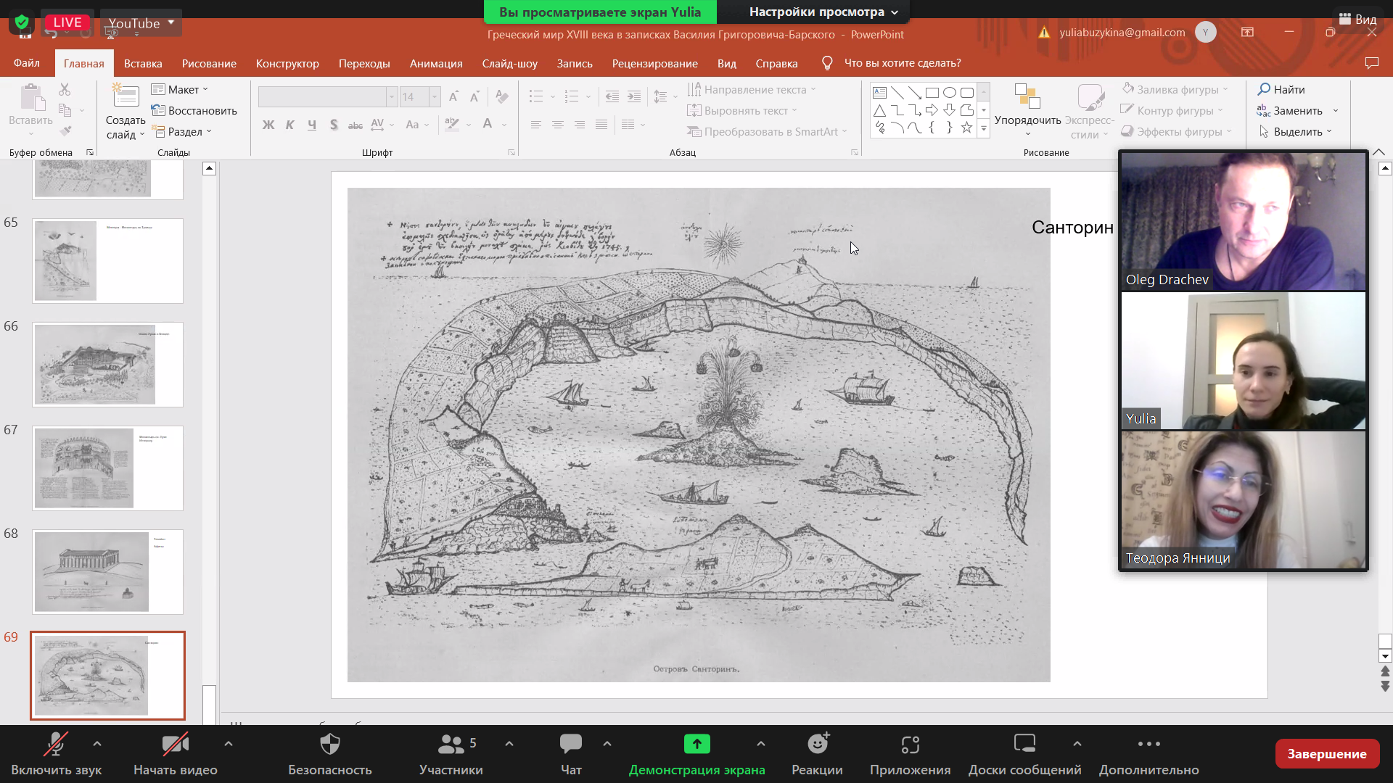Click the bulleted list icon
Viewport: 1393px width, 783px height.
[x=536, y=96]
